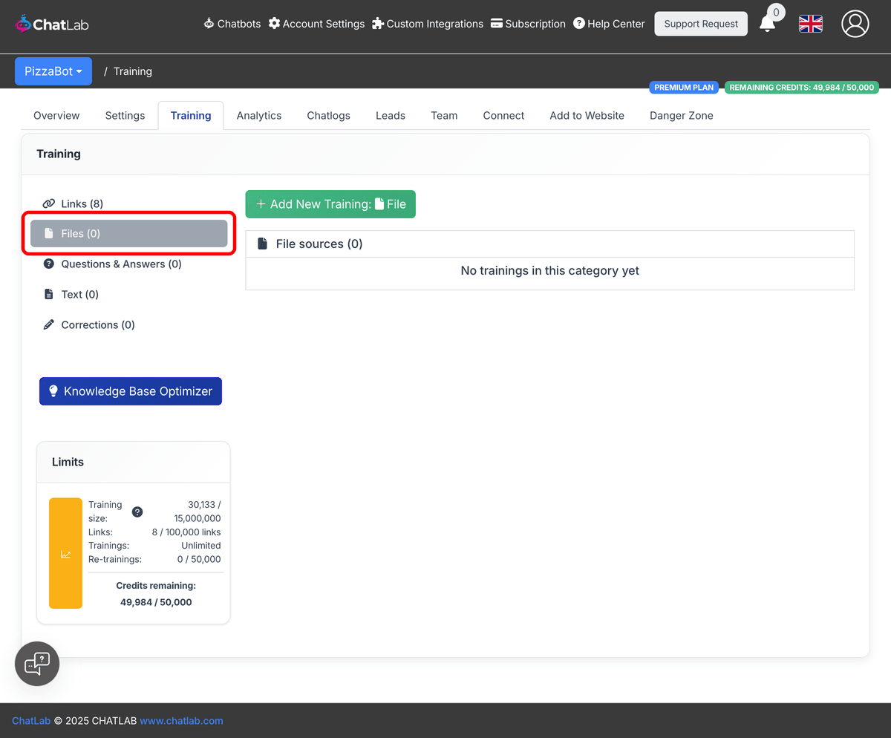Open the chat support widget bubble
Image resolution: width=891 pixels, height=738 pixels.
36,663
